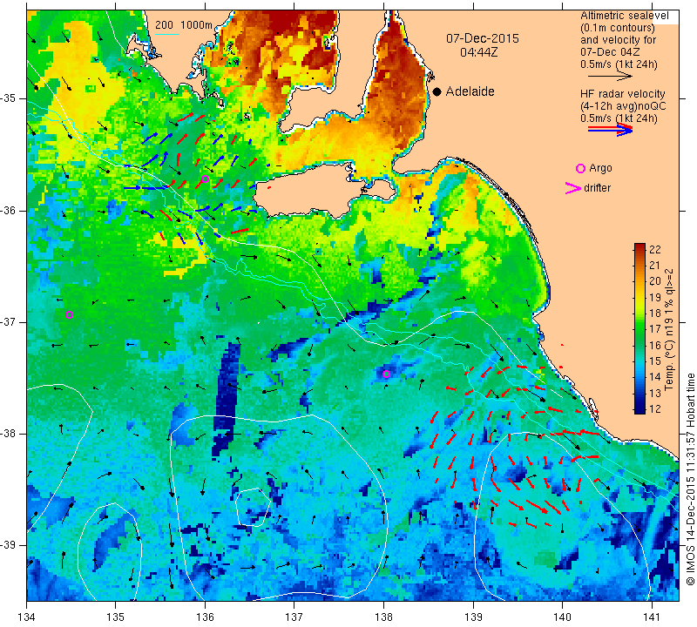Viewport: 697px width, 627px height.
Task: Click the dark blue bottom of the temperature colorbar
Action: pos(639,408)
